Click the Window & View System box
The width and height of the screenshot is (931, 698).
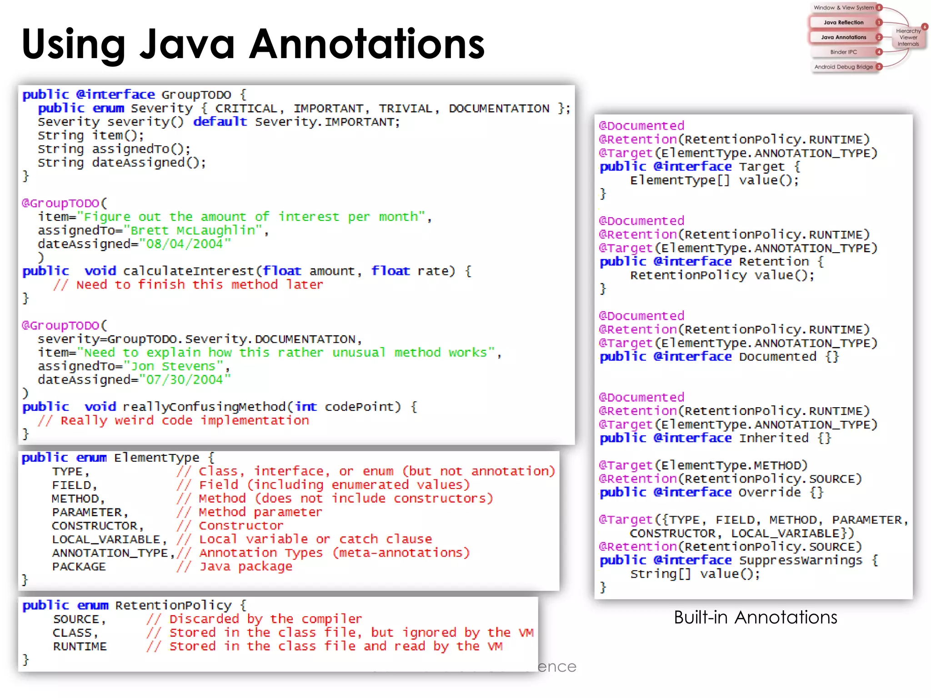click(843, 8)
